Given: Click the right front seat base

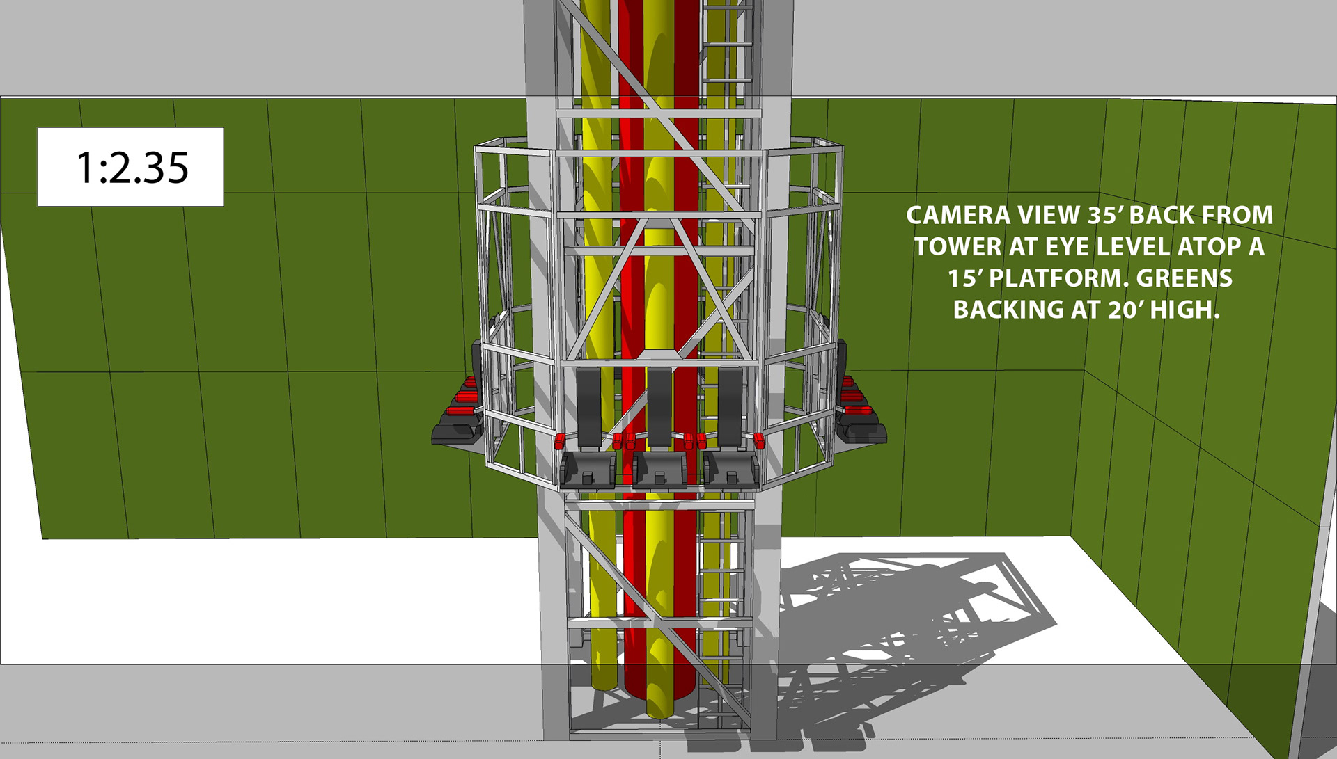Looking at the screenshot, I should [730, 469].
